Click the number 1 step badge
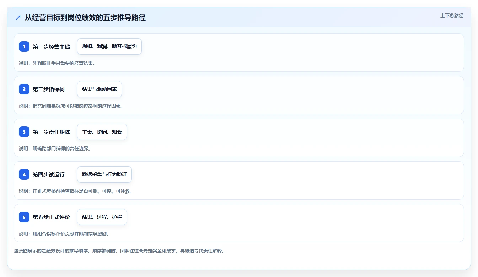The height and width of the screenshot is (277, 478). point(24,47)
